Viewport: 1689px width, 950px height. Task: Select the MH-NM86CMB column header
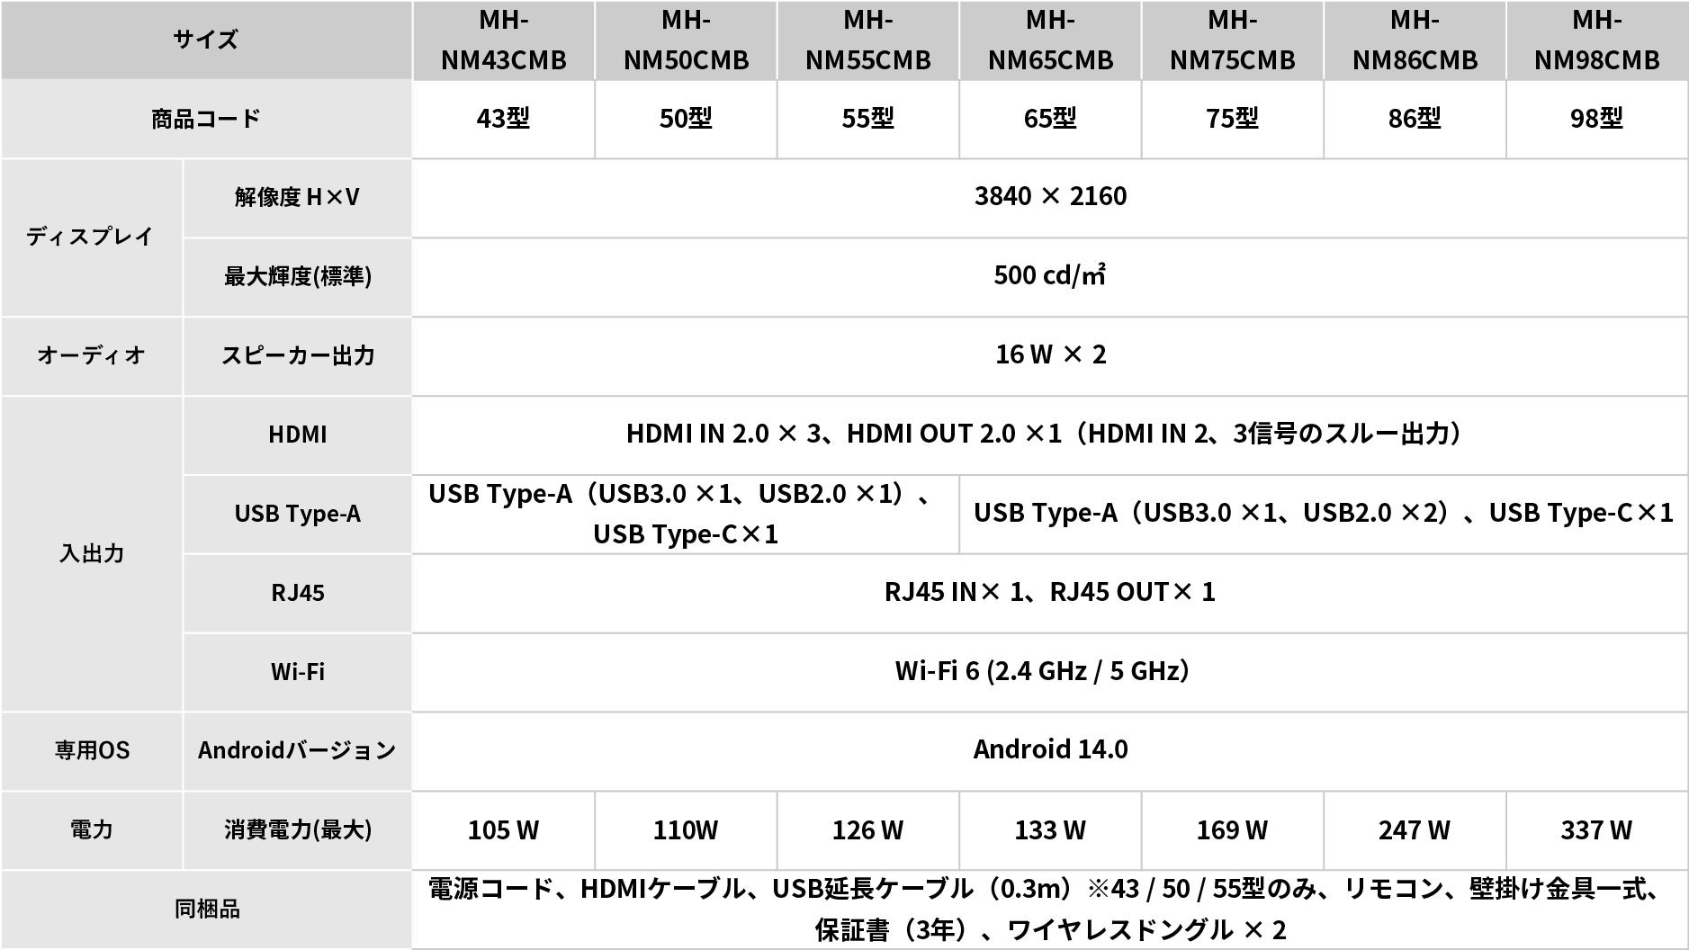pyautogui.click(x=1414, y=40)
